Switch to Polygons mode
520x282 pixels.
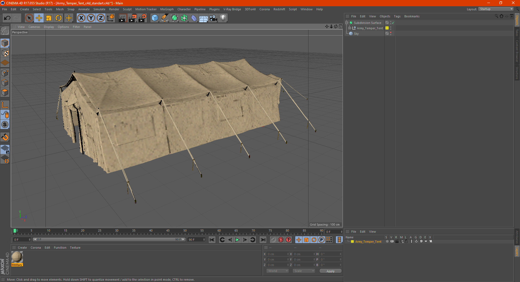(x=5, y=93)
